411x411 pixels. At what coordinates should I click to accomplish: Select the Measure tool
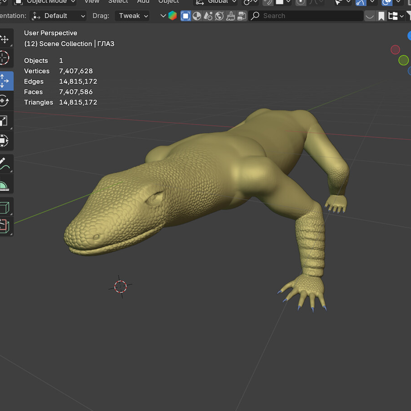5,184
